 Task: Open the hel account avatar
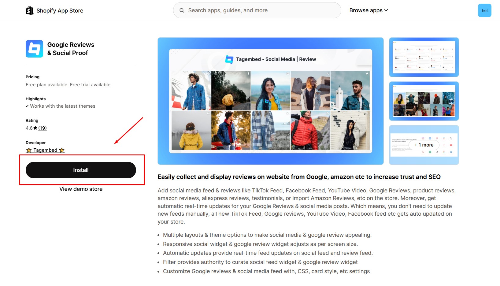pyautogui.click(x=484, y=10)
